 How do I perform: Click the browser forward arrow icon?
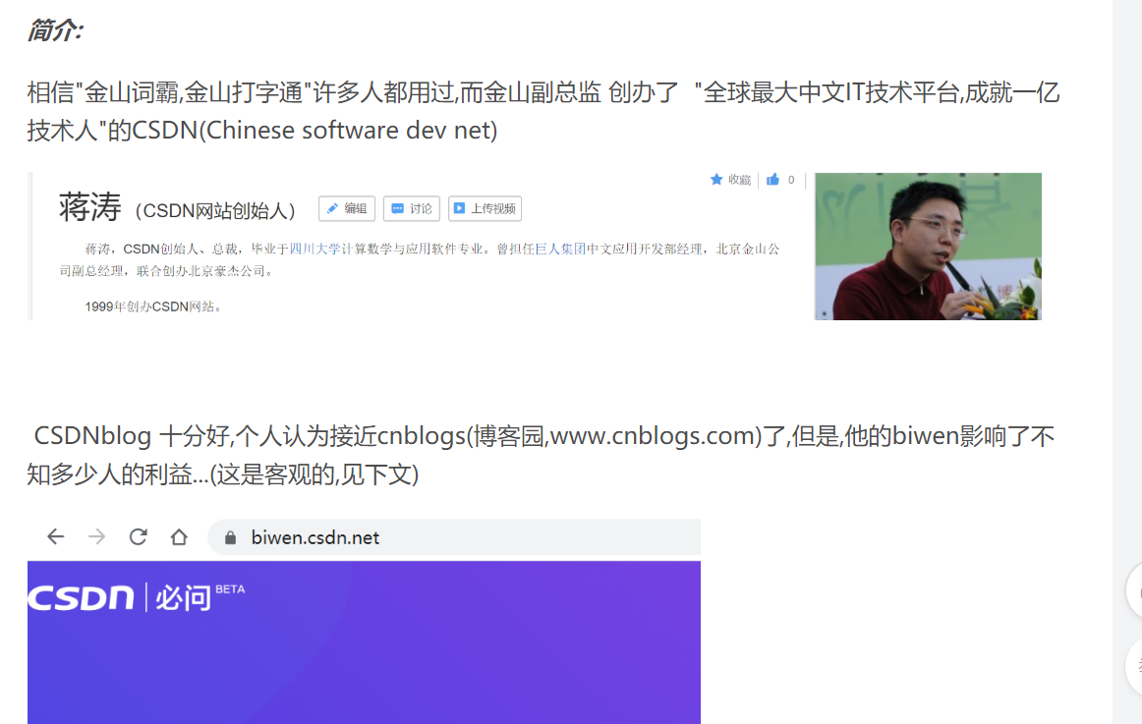[96, 537]
